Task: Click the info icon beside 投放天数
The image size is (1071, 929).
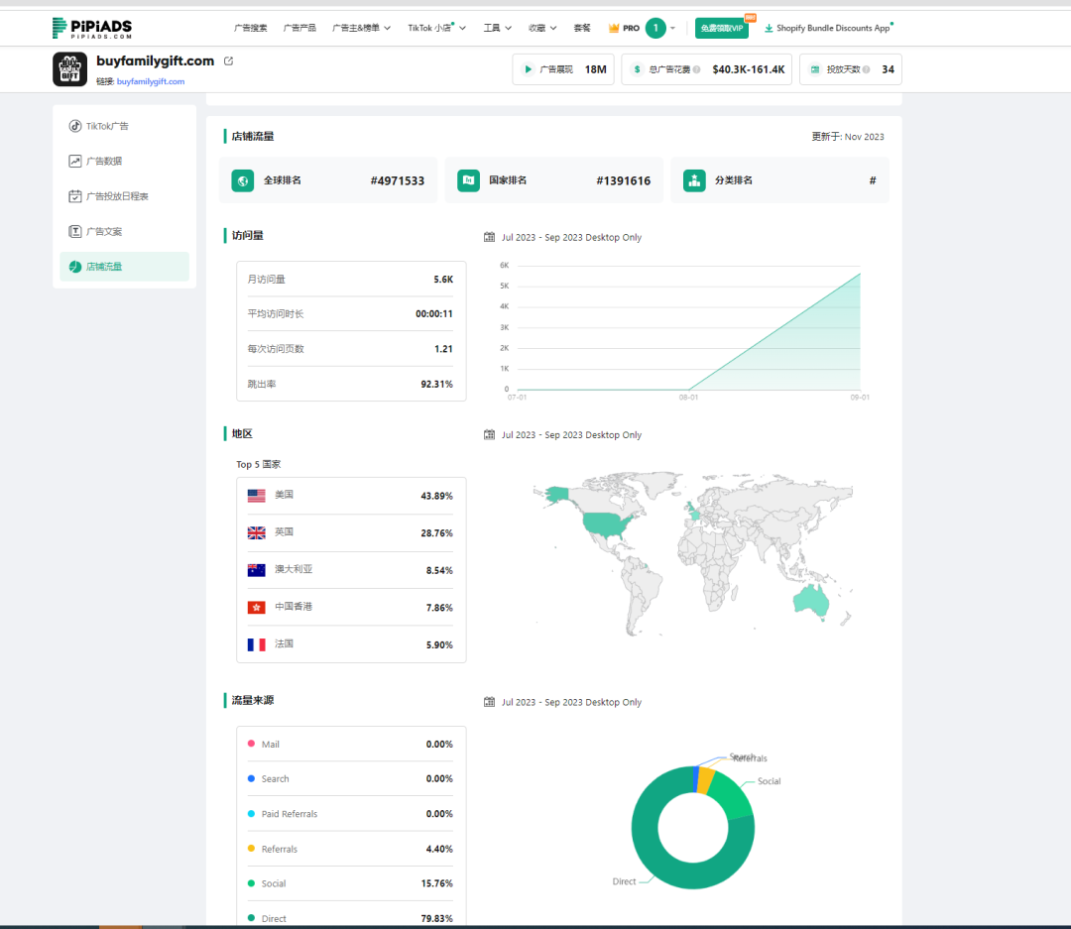Action: click(x=866, y=69)
